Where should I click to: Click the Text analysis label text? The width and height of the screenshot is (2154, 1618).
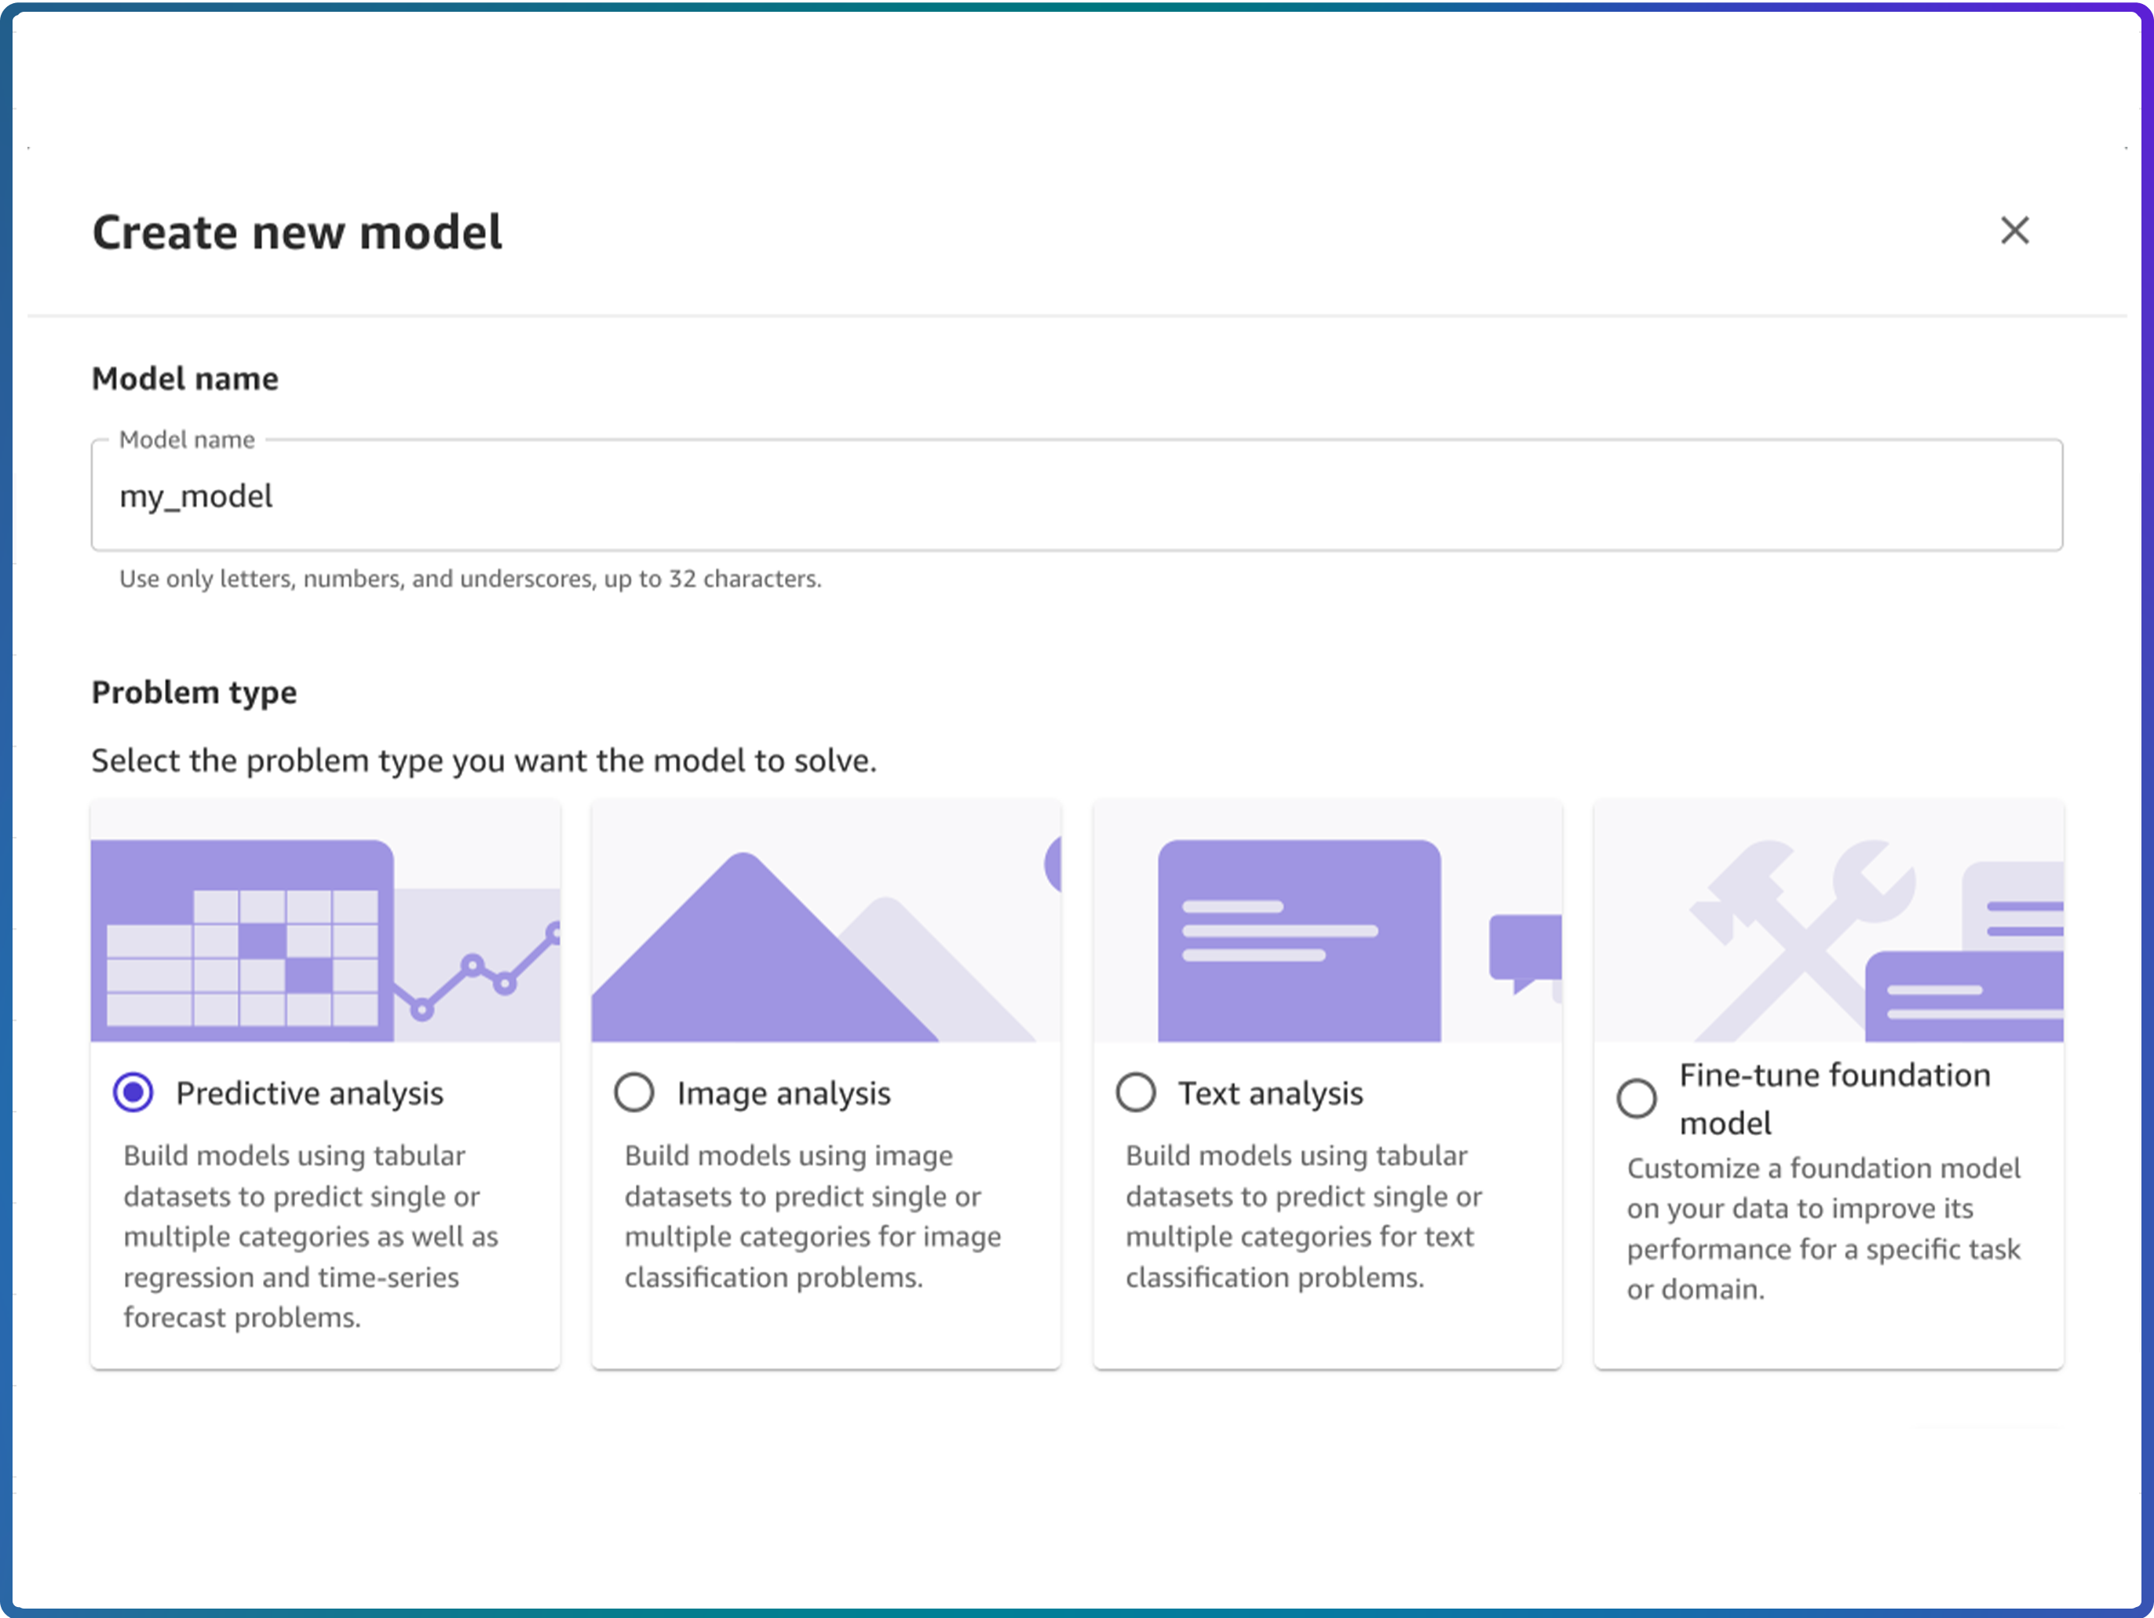pyautogui.click(x=1270, y=1093)
